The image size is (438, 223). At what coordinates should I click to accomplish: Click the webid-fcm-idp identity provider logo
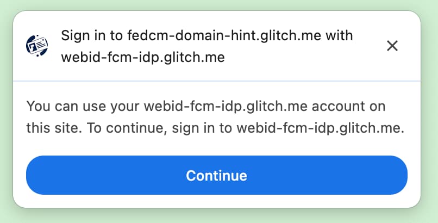pos(37,46)
